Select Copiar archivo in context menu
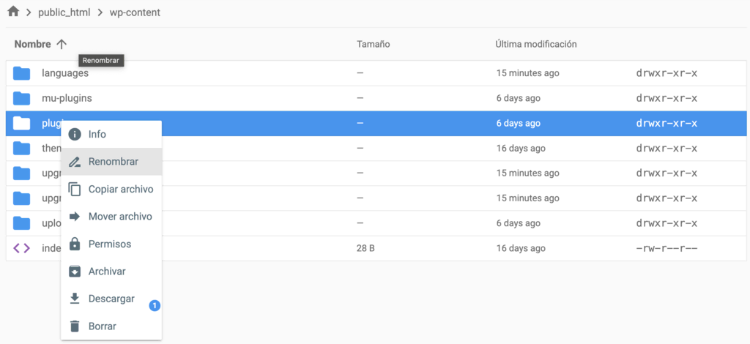Viewport: 750px width, 344px height. point(120,190)
